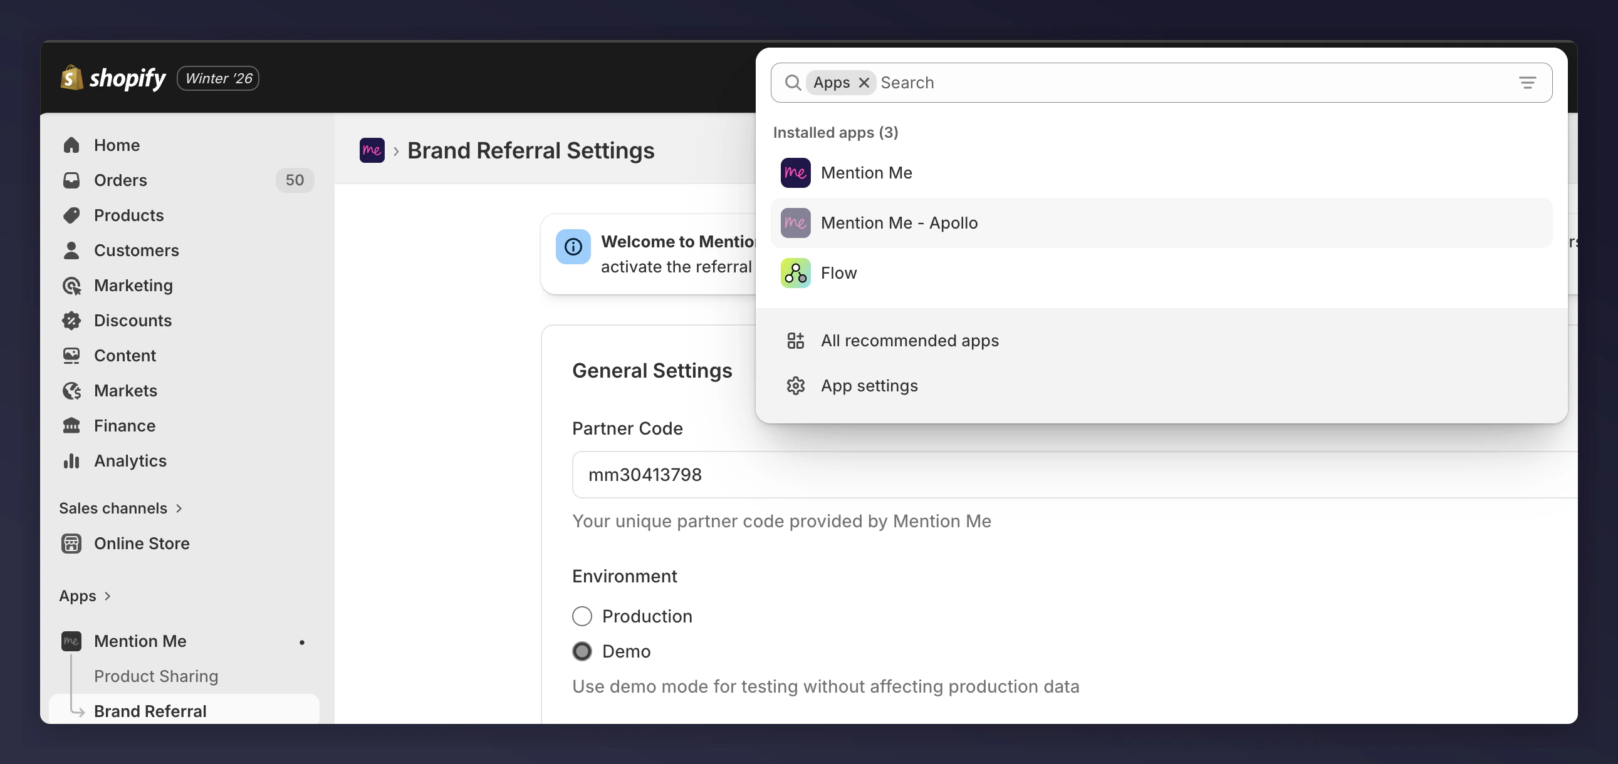
Task: Click the Partner Code input field
Action: [x=1074, y=475]
